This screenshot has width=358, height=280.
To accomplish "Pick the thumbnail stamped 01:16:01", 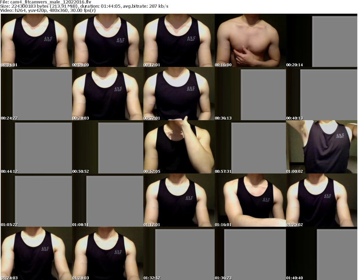I will pos(250,200).
